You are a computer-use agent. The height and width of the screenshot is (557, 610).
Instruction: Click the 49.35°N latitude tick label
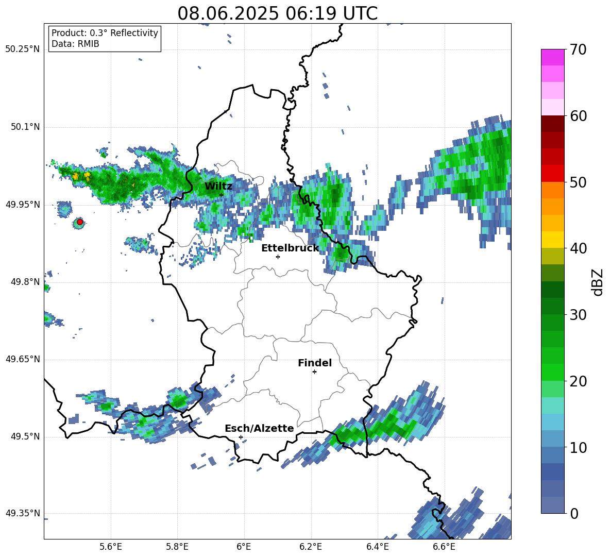(23, 514)
